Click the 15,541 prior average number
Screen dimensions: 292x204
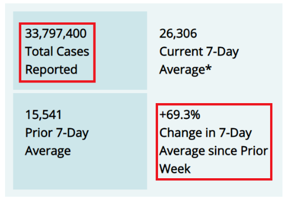tap(43, 115)
